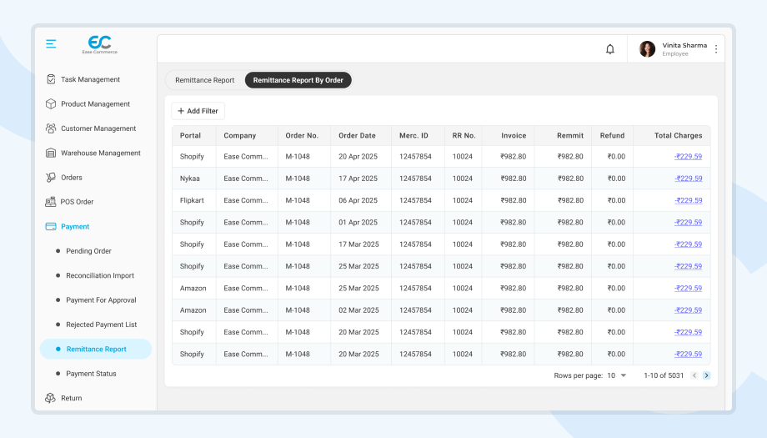Open total charges link for 20 Apr 2025 order
The width and height of the screenshot is (767, 438).
(x=689, y=157)
